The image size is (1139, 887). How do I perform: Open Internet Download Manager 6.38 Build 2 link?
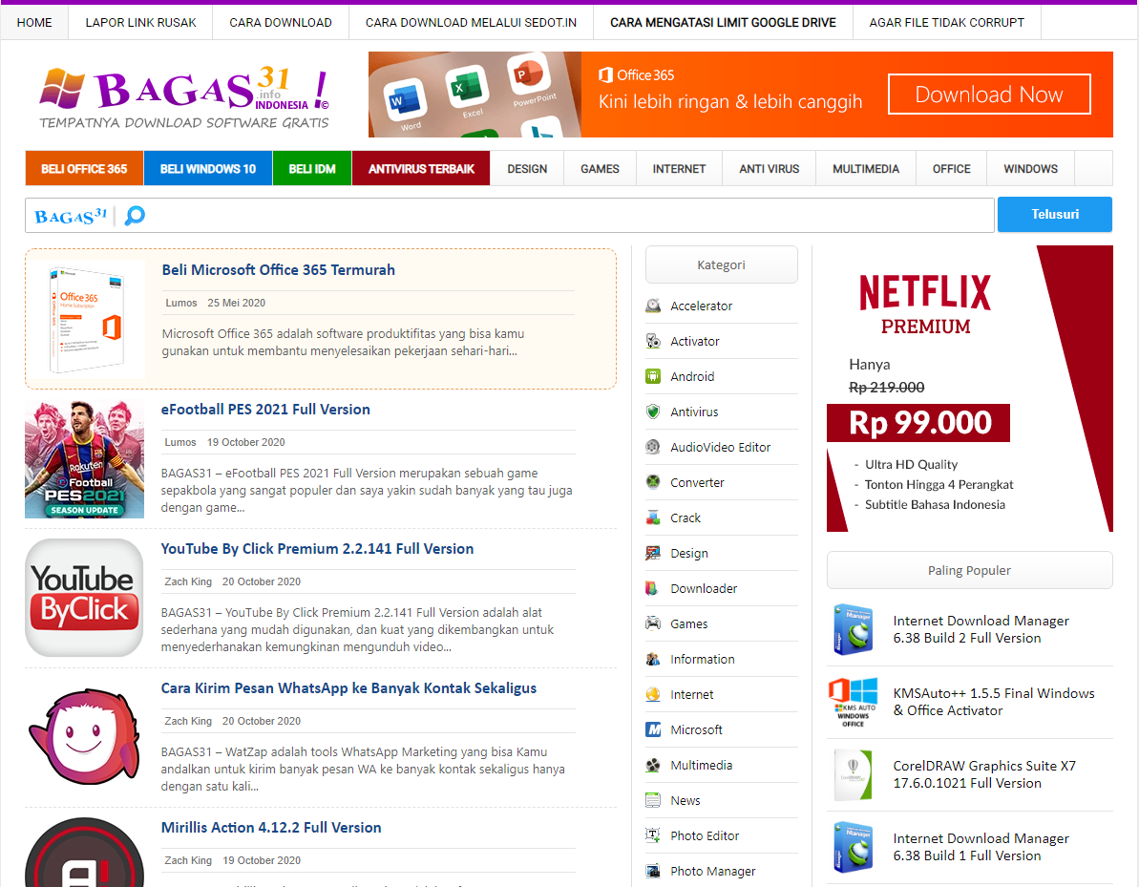pyautogui.click(x=981, y=630)
